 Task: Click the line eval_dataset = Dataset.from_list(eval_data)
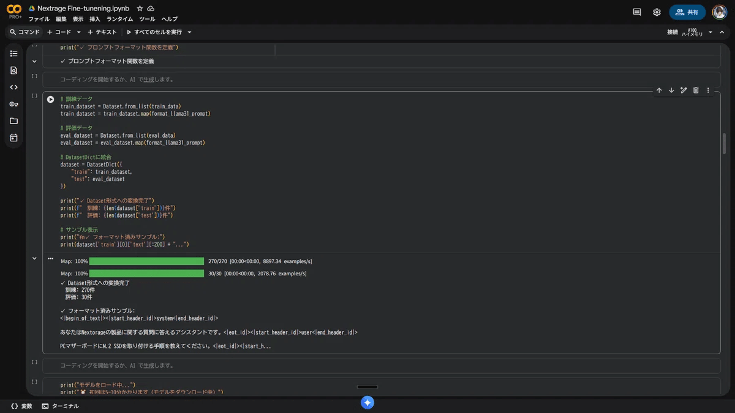[x=118, y=135]
